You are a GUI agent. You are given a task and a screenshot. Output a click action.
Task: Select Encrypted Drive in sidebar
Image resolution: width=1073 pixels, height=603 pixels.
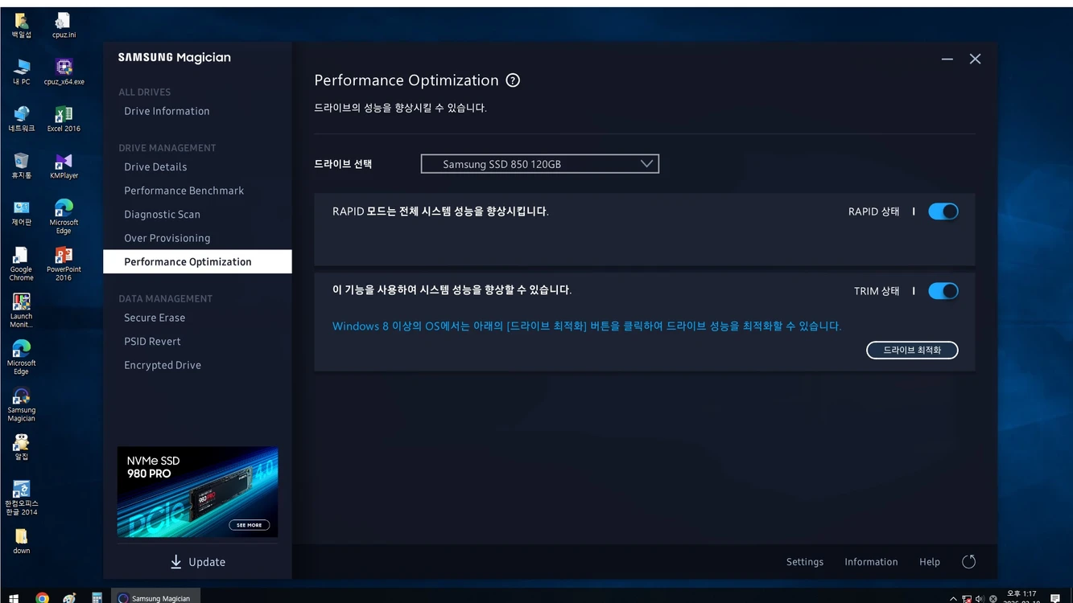coord(163,365)
